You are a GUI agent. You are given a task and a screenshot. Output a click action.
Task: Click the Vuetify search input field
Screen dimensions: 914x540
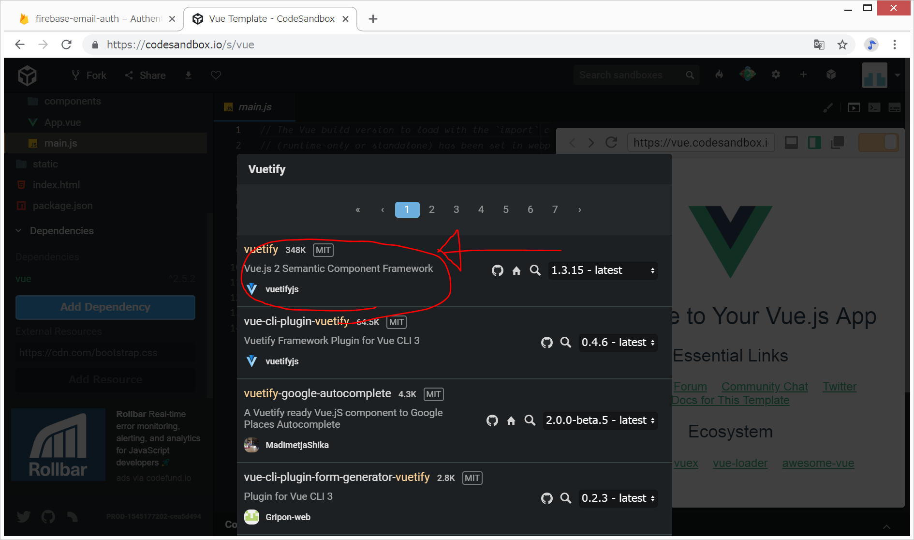(454, 169)
